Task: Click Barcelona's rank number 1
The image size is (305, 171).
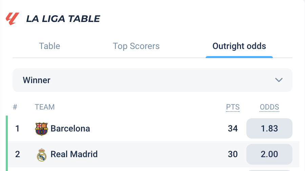Action: coord(17,128)
